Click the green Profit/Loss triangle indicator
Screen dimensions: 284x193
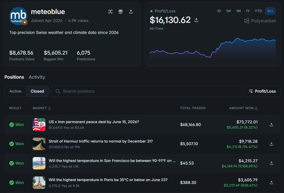151,11
